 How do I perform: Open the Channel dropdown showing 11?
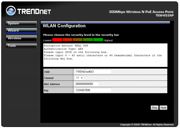coord(79,78)
